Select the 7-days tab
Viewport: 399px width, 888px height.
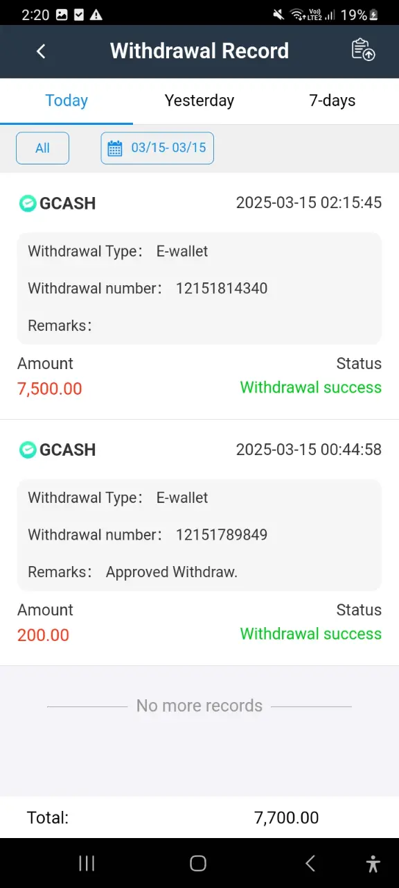(332, 101)
